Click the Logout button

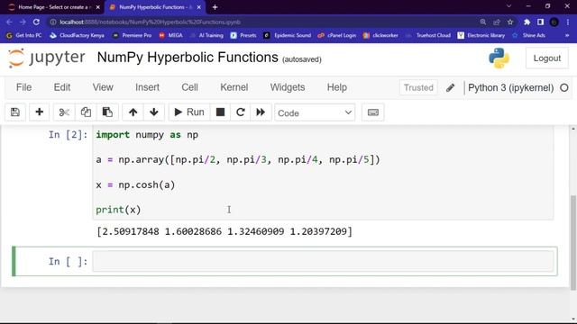[x=547, y=58]
